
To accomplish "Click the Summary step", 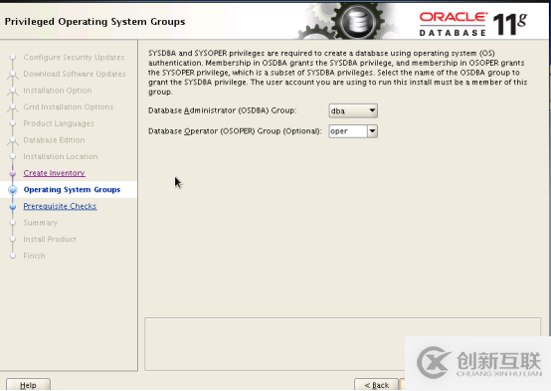I will [x=41, y=223].
